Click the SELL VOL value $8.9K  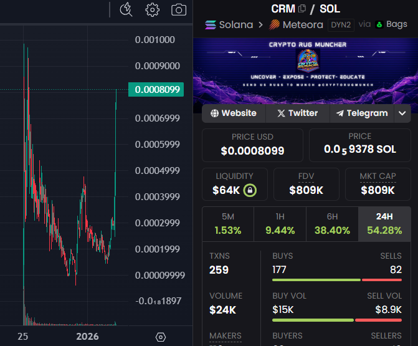tap(388, 310)
